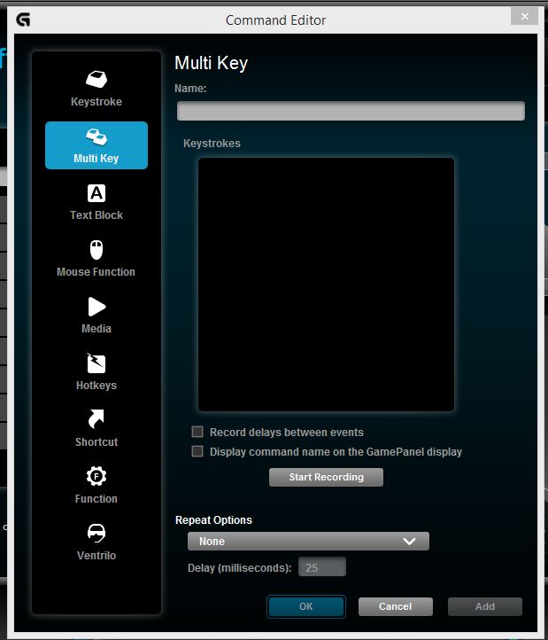
Task: Open the Hotkeys command category
Action: click(96, 363)
